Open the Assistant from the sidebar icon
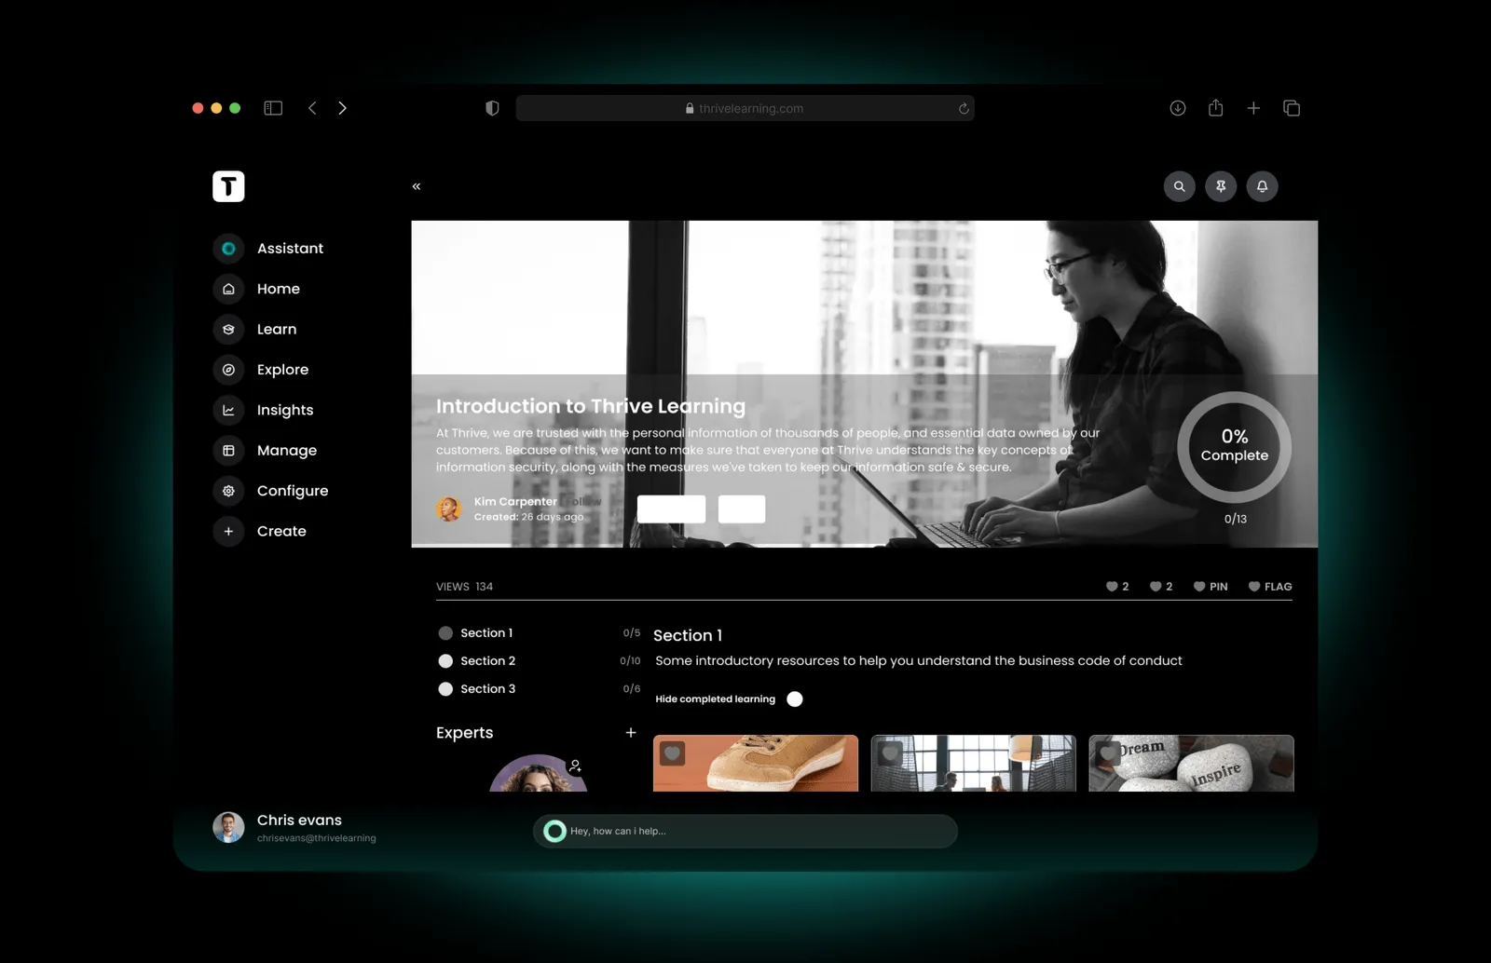 228,249
